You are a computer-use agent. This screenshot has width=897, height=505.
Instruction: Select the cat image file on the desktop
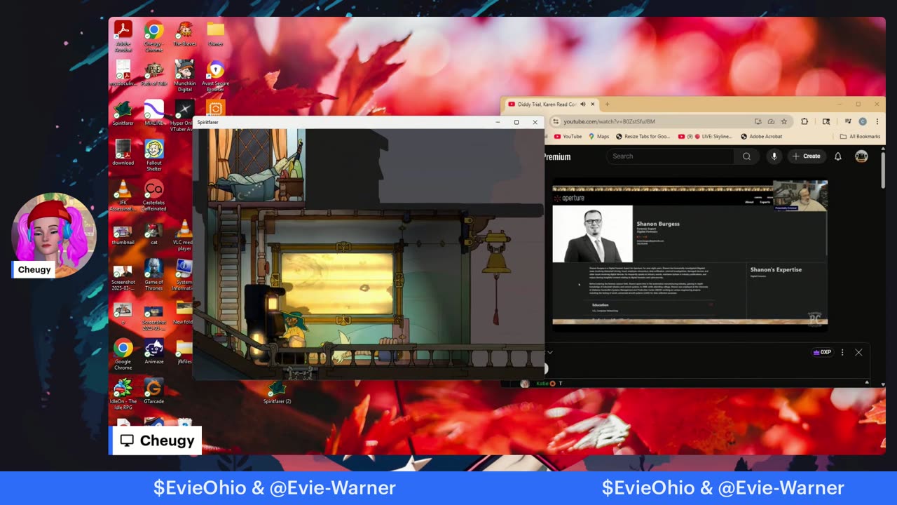[154, 234]
